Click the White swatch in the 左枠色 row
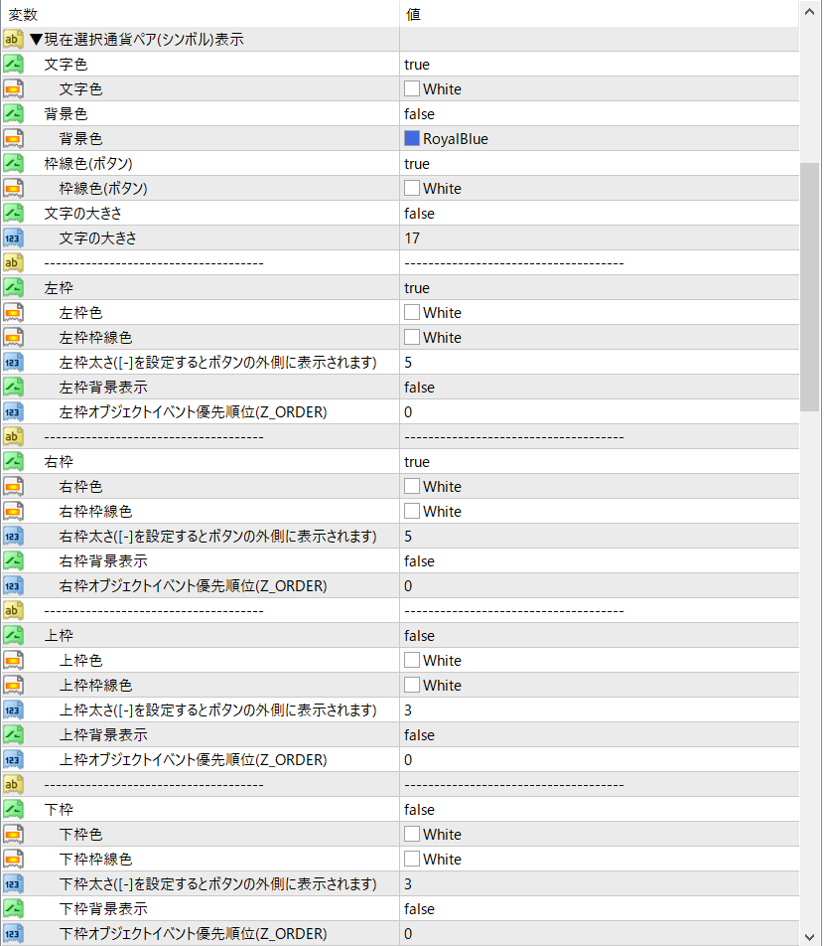 (x=412, y=312)
